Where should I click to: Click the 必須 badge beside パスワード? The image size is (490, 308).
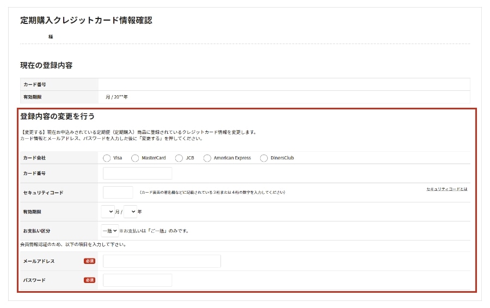click(89, 280)
